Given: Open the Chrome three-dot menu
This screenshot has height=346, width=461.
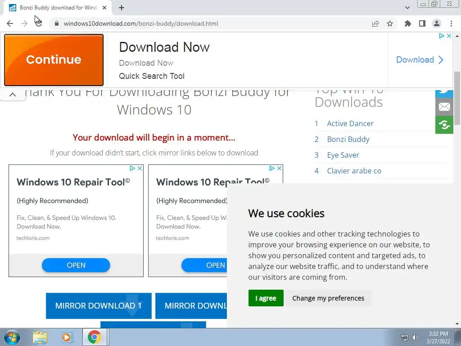Looking at the screenshot, I should [x=451, y=23].
